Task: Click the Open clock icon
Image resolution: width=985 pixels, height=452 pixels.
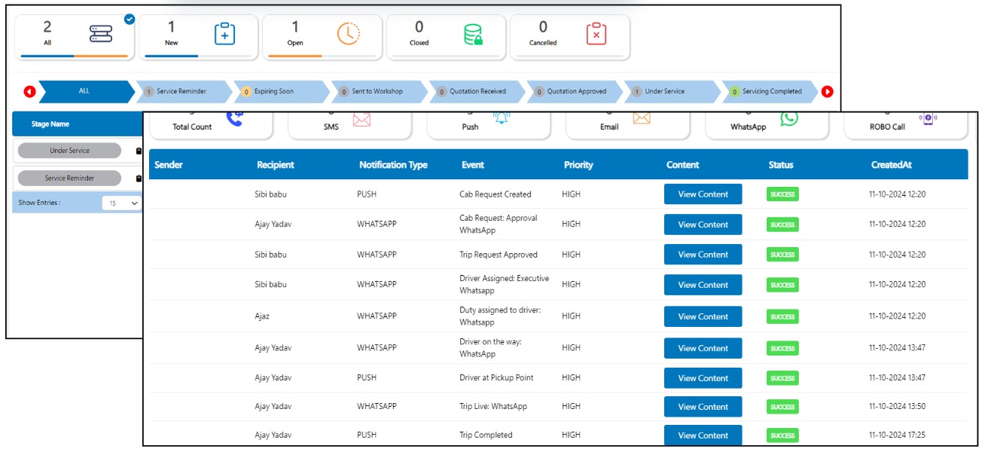Action: (x=348, y=34)
